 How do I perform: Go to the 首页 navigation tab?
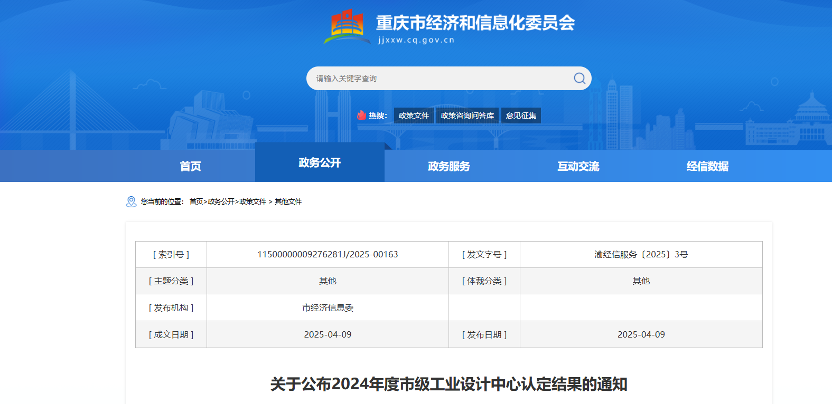pos(190,166)
